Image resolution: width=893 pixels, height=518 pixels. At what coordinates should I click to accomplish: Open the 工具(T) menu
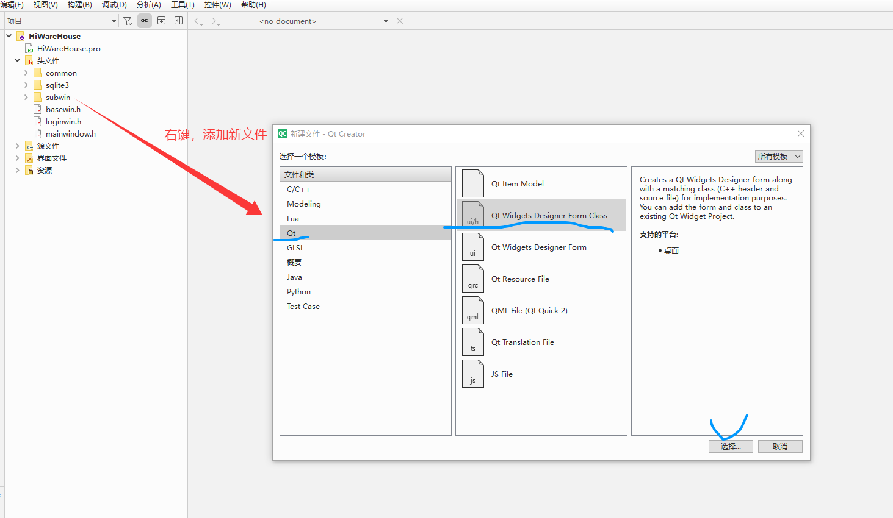(183, 5)
